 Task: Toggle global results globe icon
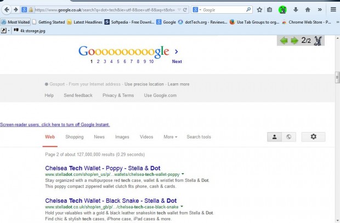[288, 137]
